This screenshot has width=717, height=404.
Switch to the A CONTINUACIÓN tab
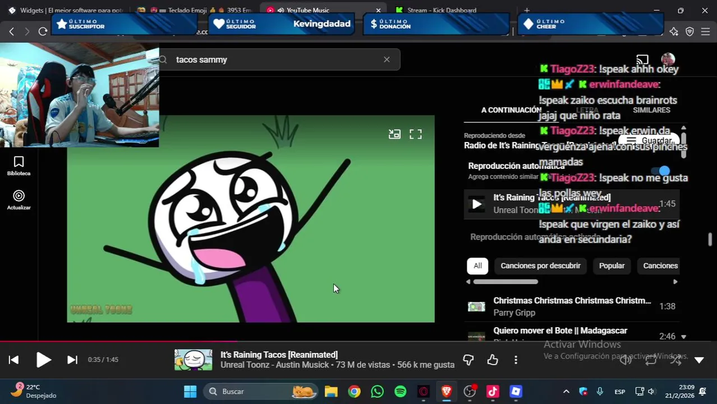tap(511, 110)
